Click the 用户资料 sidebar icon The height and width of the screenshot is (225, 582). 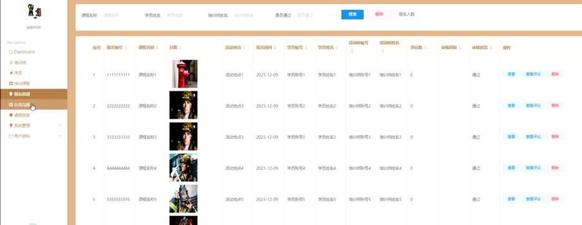(x=11, y=136)
